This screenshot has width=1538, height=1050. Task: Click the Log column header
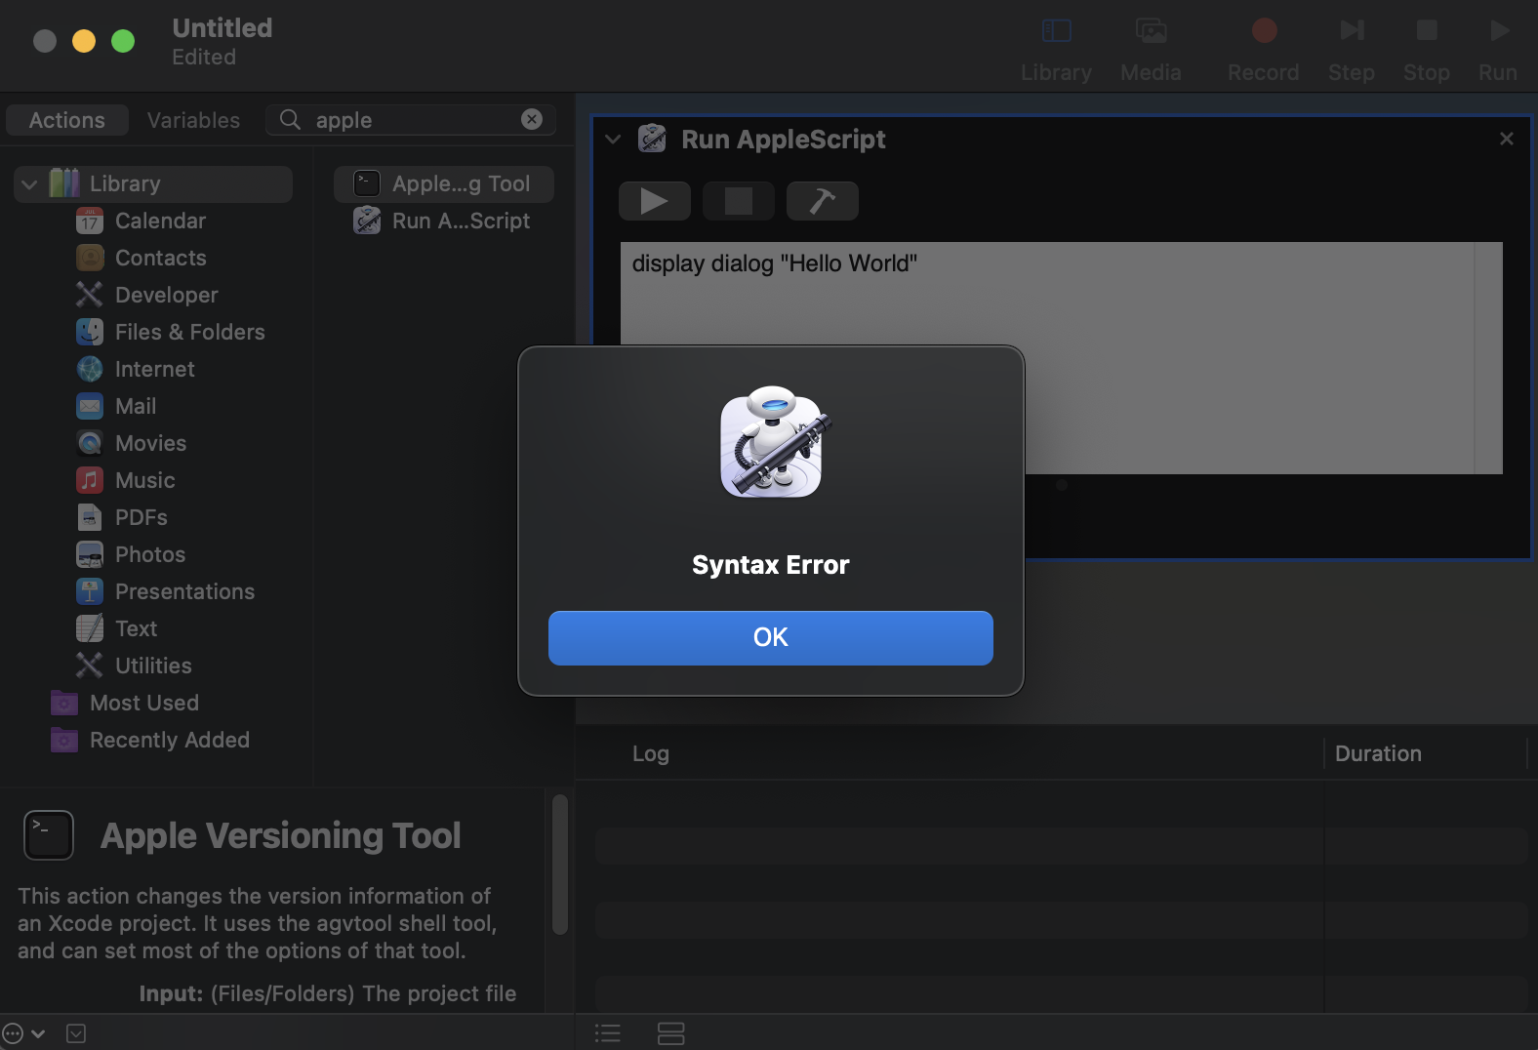click(651, 754)
